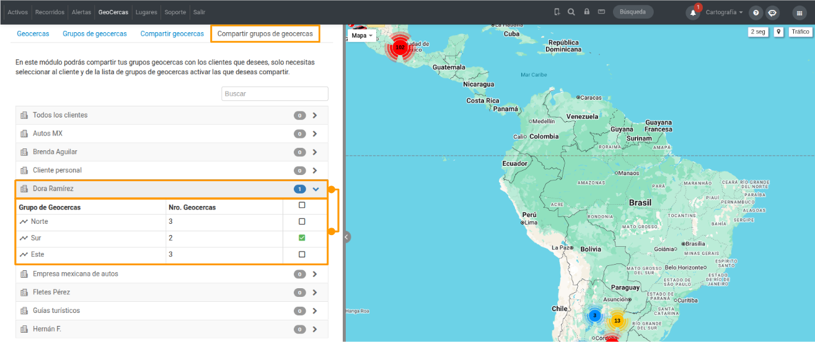Screen dimensions: 815x342
Task: Click the building icon beside Brenda Aguilar
Action: click(24, 152)
